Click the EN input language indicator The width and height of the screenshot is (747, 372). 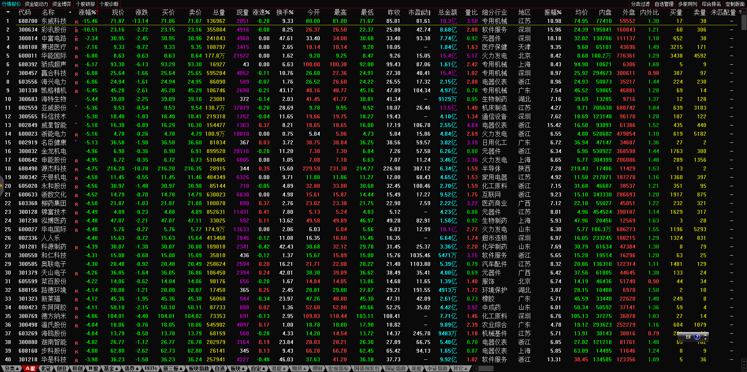(x=688, y=337)
